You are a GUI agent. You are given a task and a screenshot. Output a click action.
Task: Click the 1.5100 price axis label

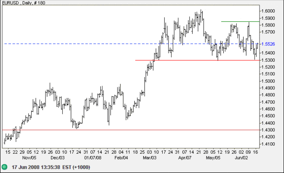(268, 74)
